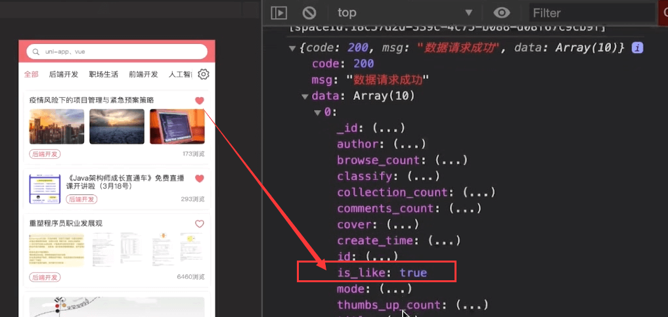
Task: Focus the console Filter field
Action: (x=591, y=12)
